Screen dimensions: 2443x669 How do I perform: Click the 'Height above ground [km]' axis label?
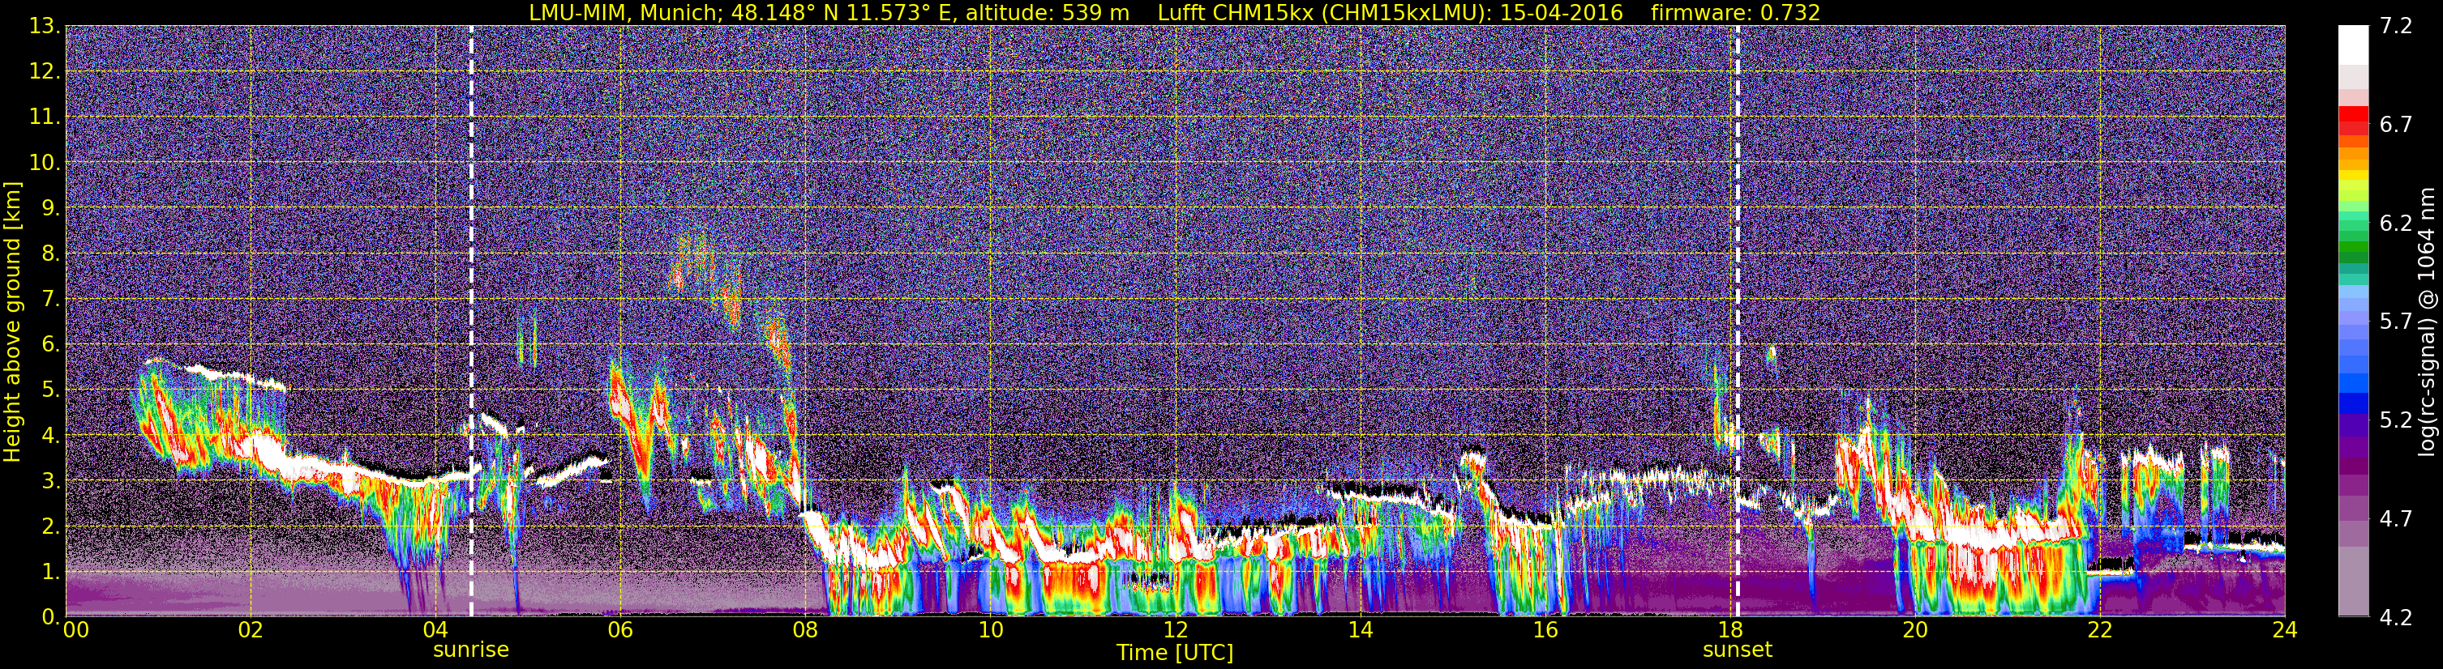click(x=12, y=322)
